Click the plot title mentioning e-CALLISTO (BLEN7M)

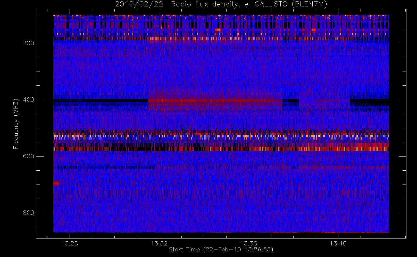[x=221, y=4]
